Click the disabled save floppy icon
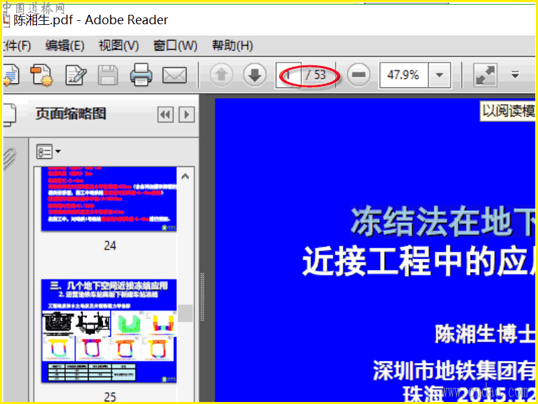The width and height of the screenshot is (538, 404). (x=108, y=75)
